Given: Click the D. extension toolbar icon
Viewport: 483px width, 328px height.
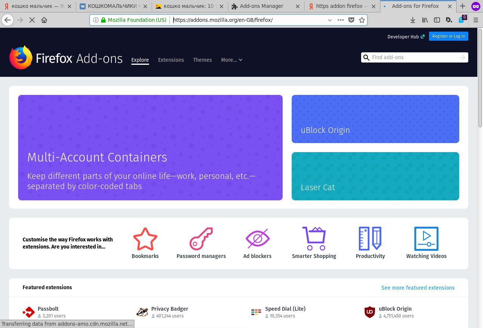Looking at the screenshot, I should pos(449,20).
